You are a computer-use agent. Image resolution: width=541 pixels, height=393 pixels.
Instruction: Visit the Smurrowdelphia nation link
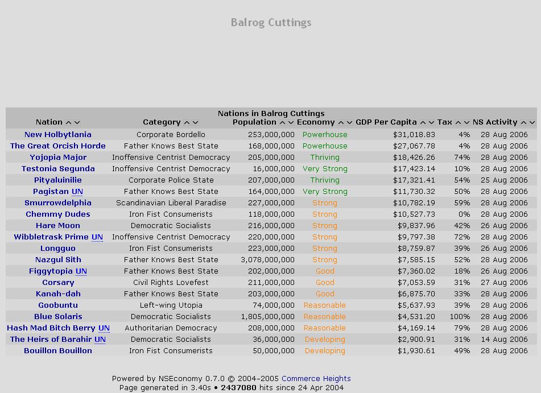point(57,203)
